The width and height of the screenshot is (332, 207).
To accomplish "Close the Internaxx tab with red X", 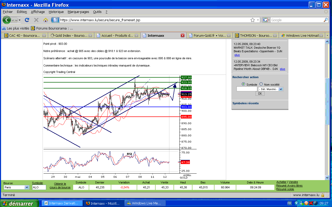I will coord(183,35).
